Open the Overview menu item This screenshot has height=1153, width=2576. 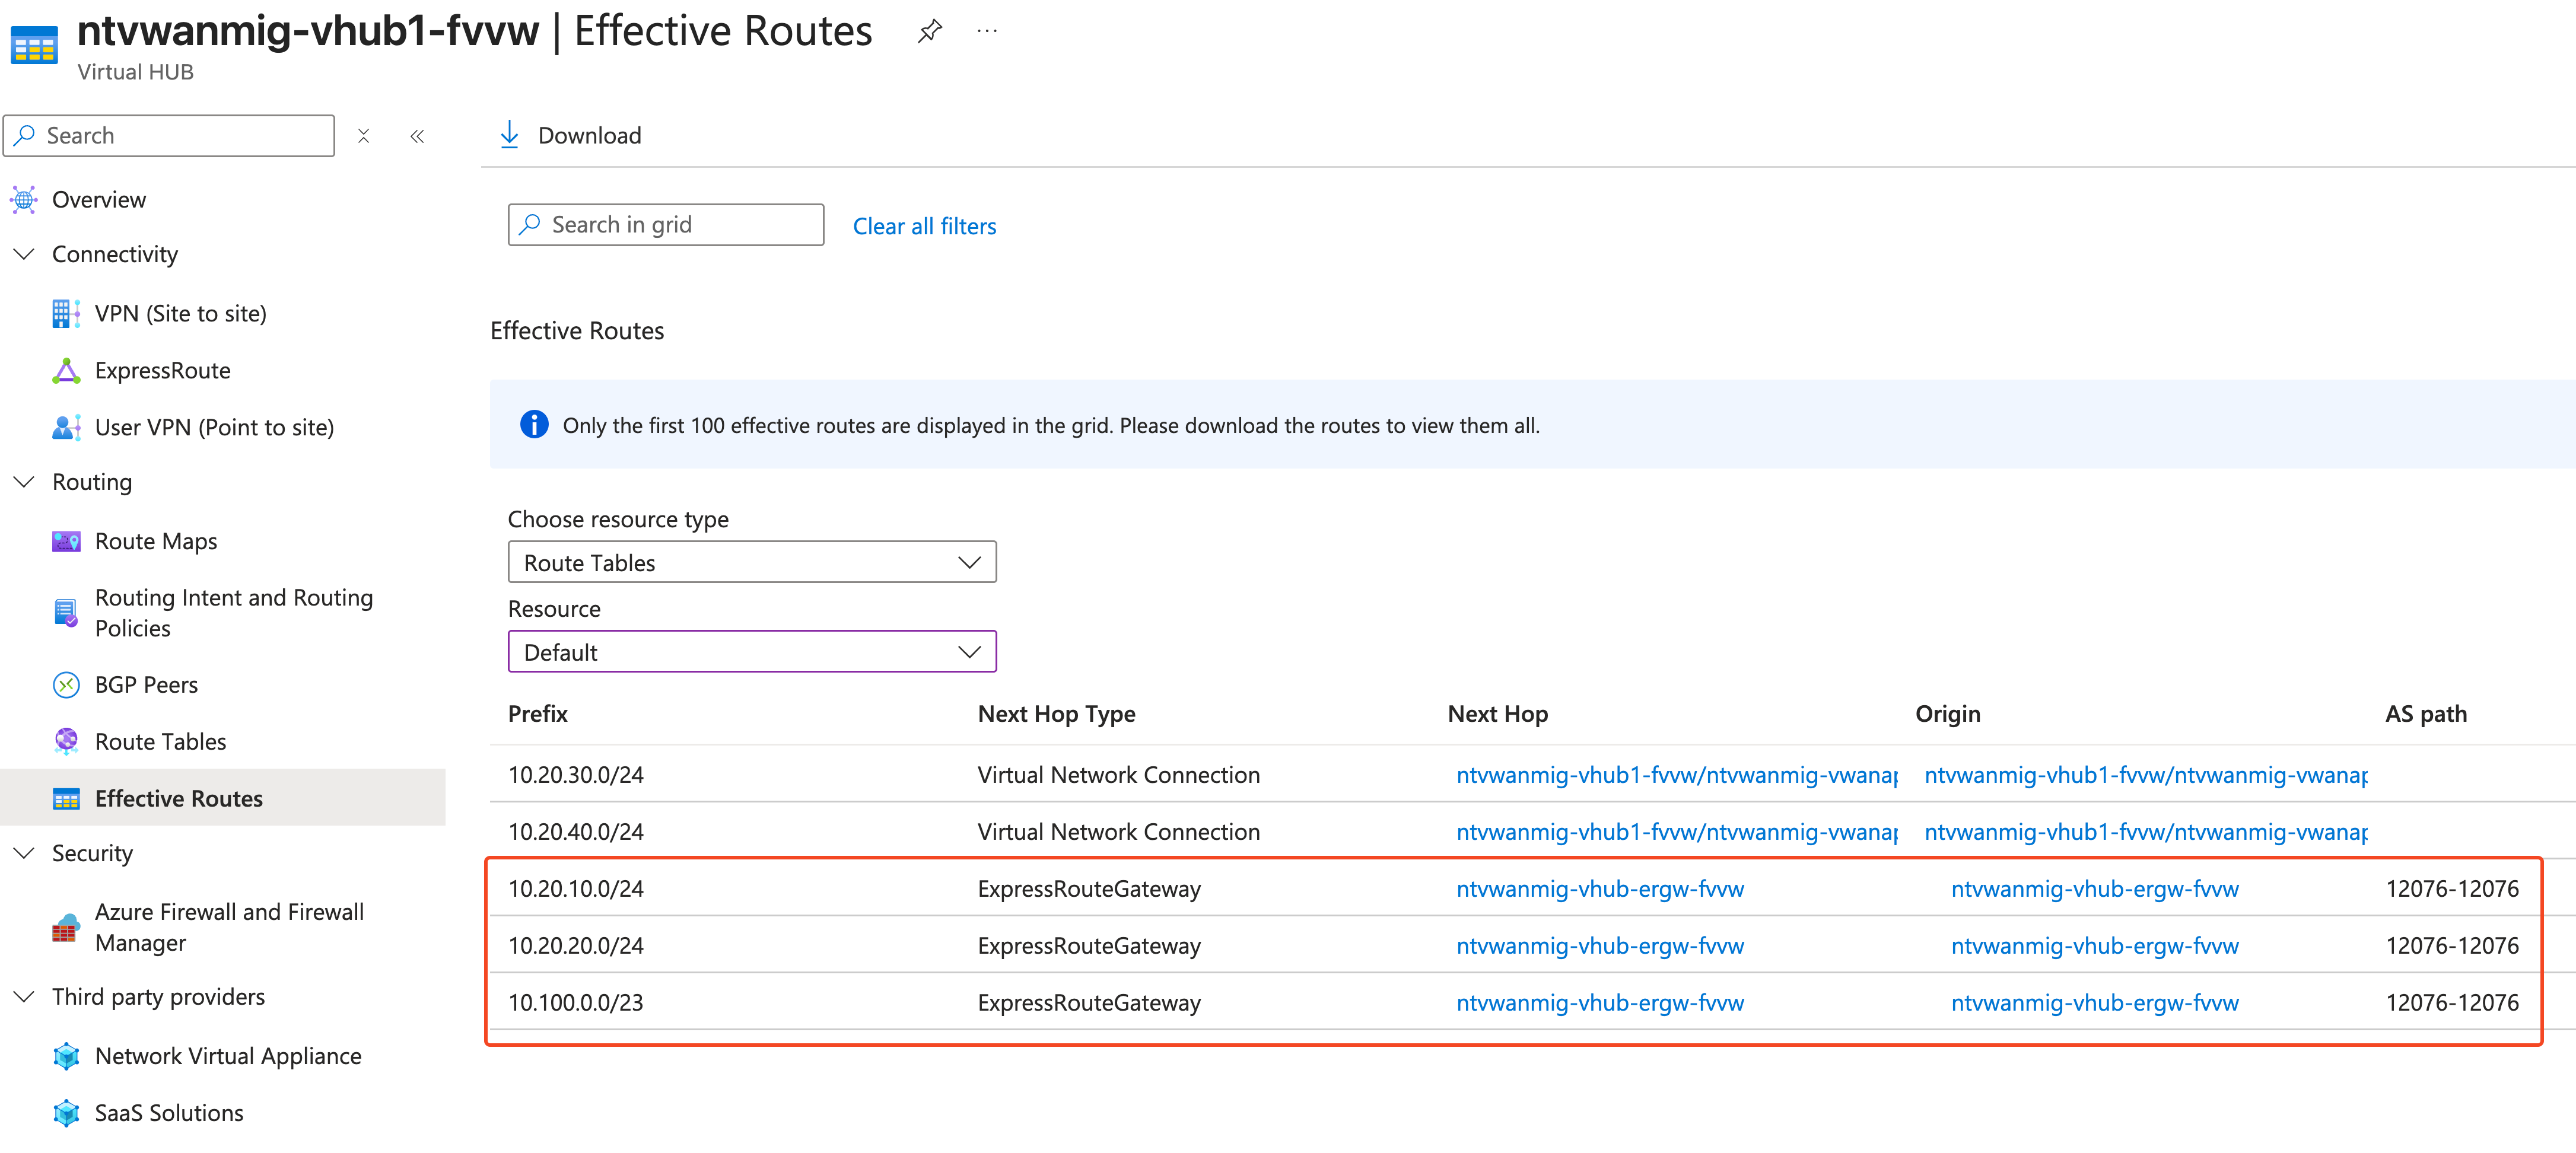[x=99, y=200]
